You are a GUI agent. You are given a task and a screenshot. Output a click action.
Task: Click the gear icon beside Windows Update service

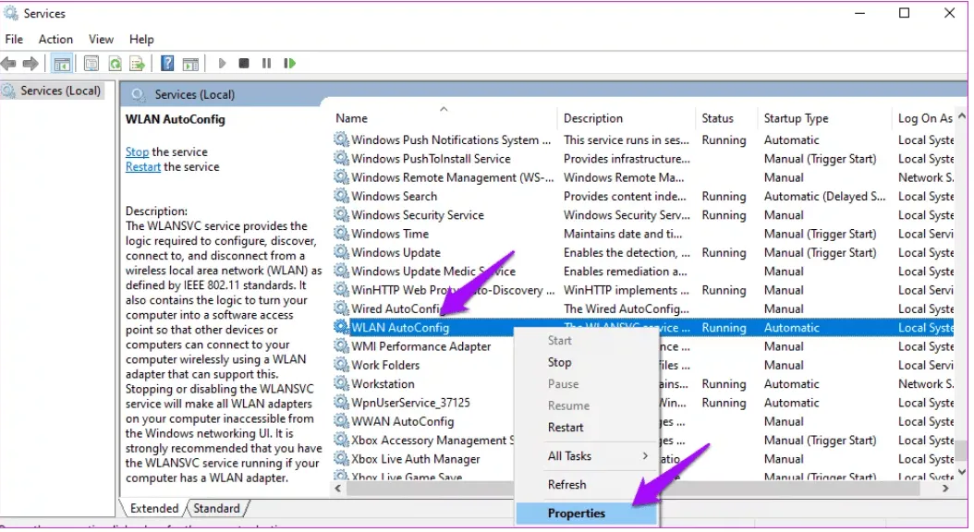tap(341, 253)
